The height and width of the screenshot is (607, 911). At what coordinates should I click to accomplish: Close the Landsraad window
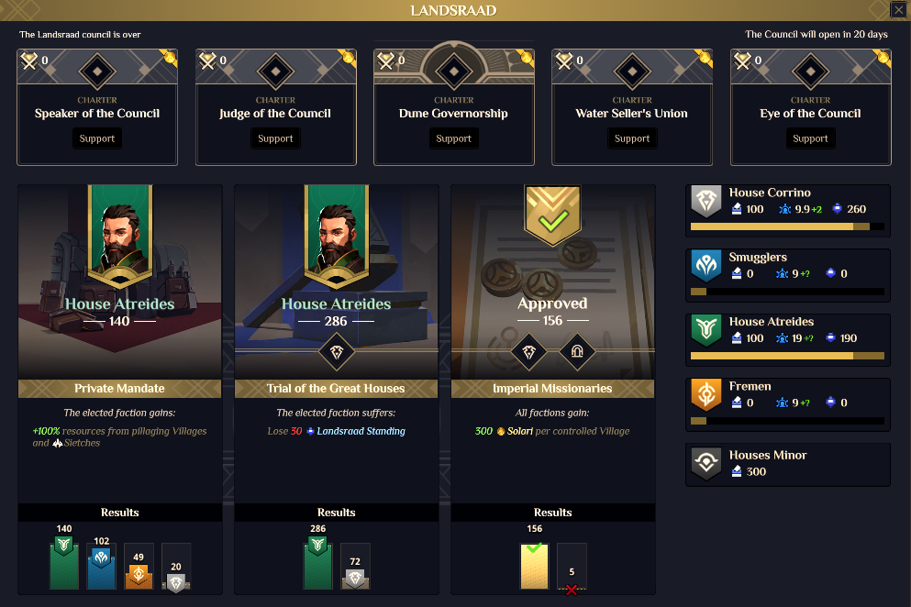click(899, 10)
